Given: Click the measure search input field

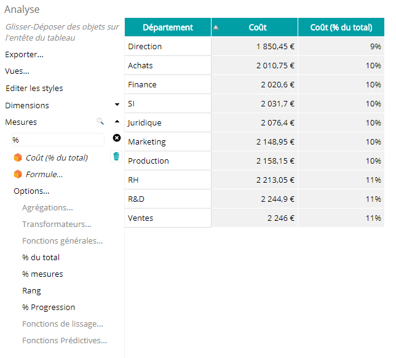Looking at the screenshot, I should click(58, 140).
